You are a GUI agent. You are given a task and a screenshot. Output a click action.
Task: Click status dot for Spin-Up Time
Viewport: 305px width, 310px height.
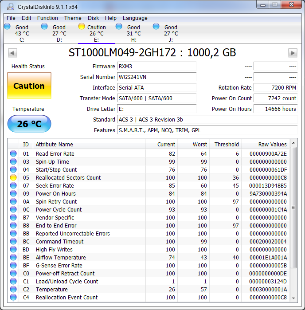click(x=13, y=161)
